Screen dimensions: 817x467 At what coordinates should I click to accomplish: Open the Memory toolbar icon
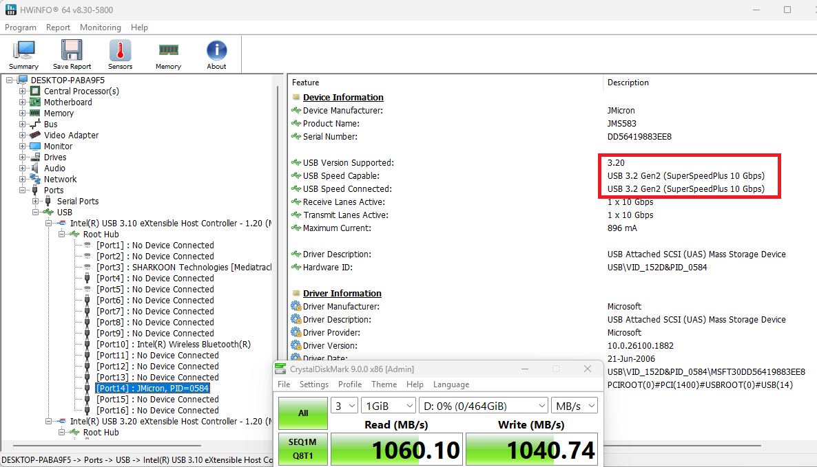(168, 54)
